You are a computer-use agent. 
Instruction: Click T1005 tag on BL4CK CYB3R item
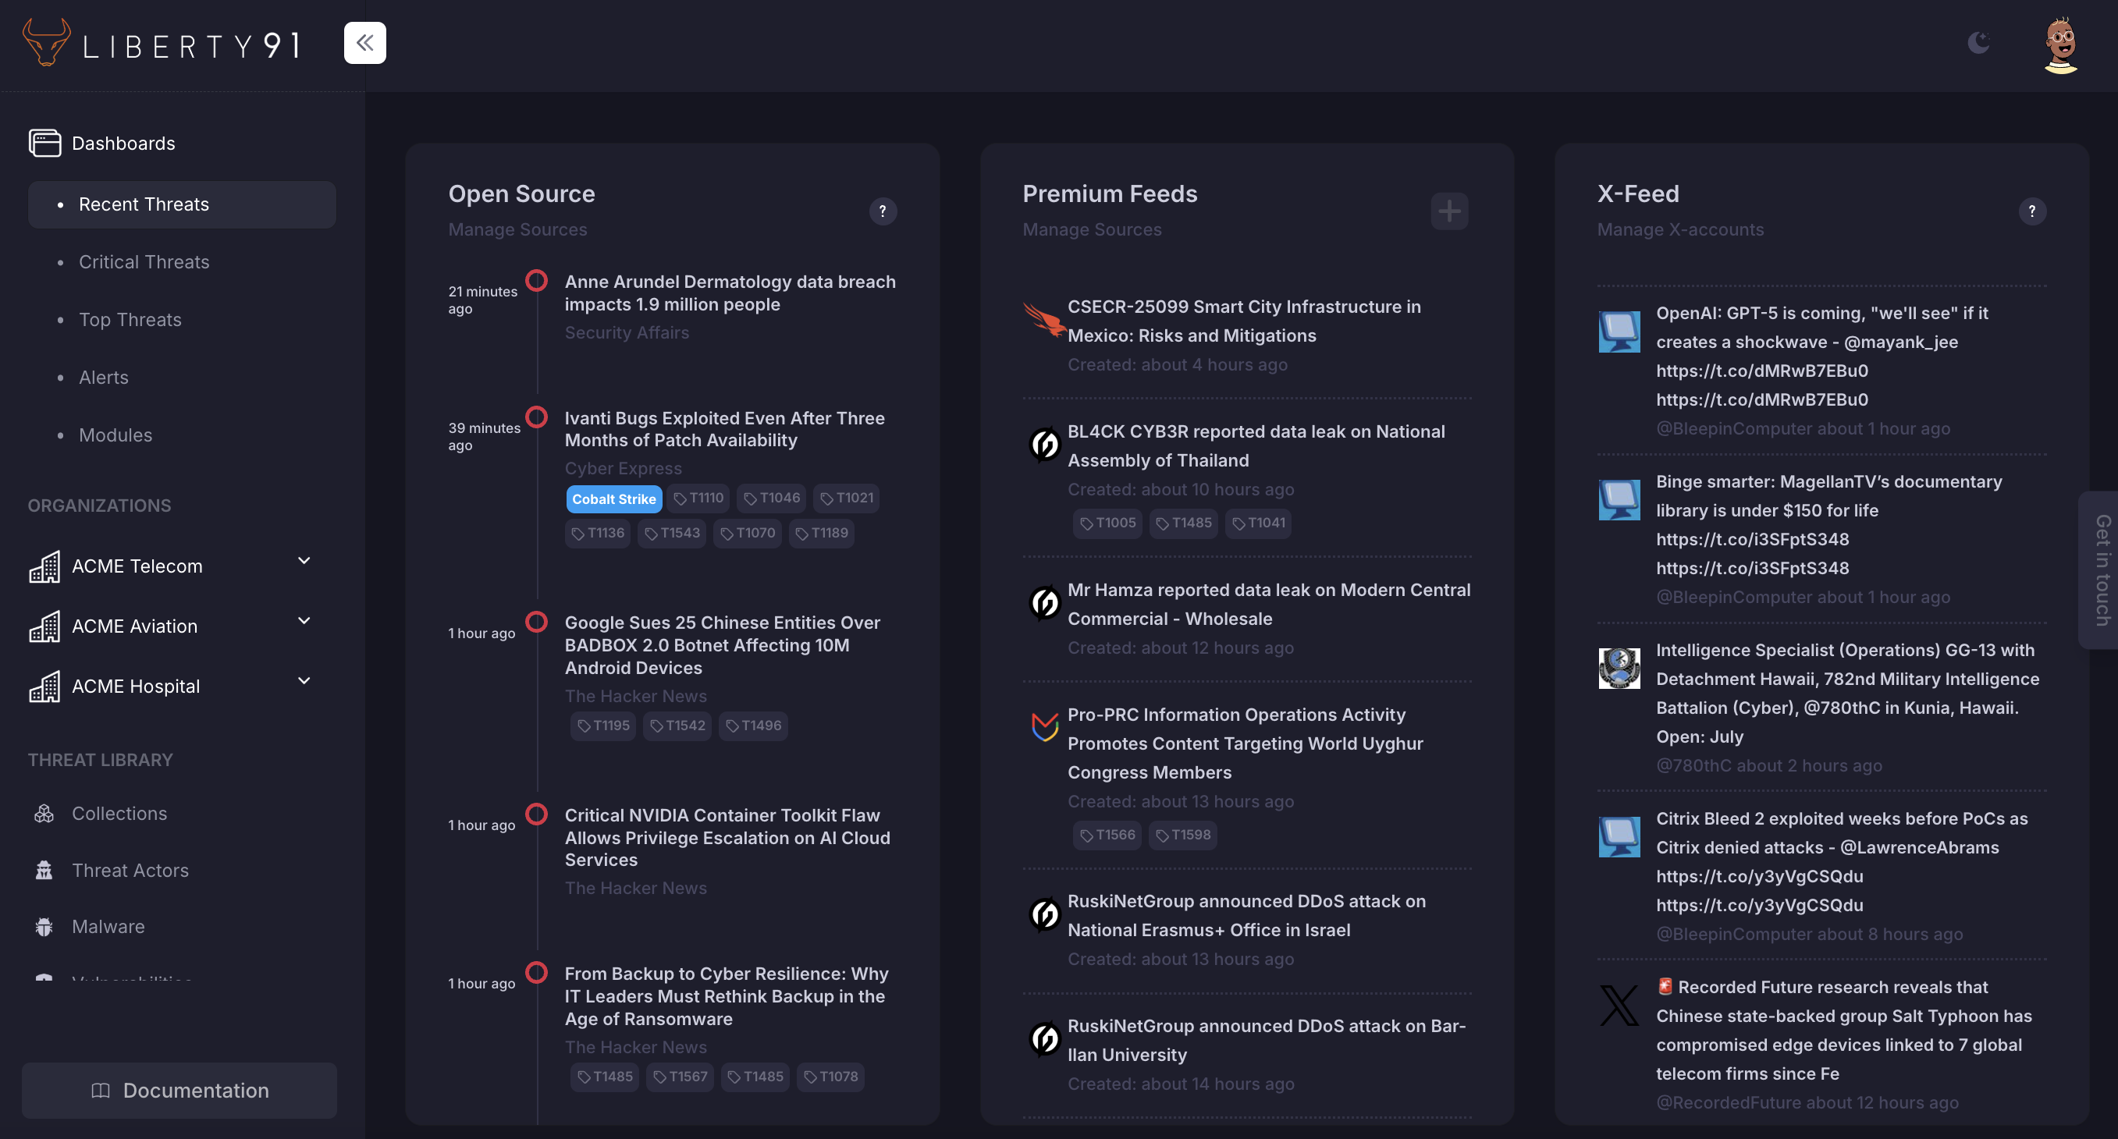point(1107,523)
